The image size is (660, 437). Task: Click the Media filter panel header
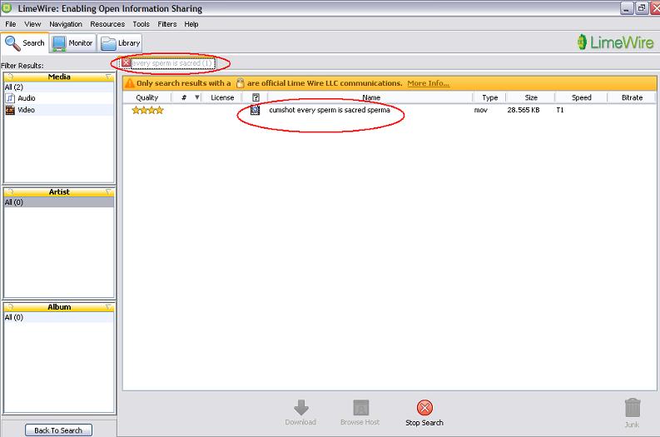(x=59, y=77)
